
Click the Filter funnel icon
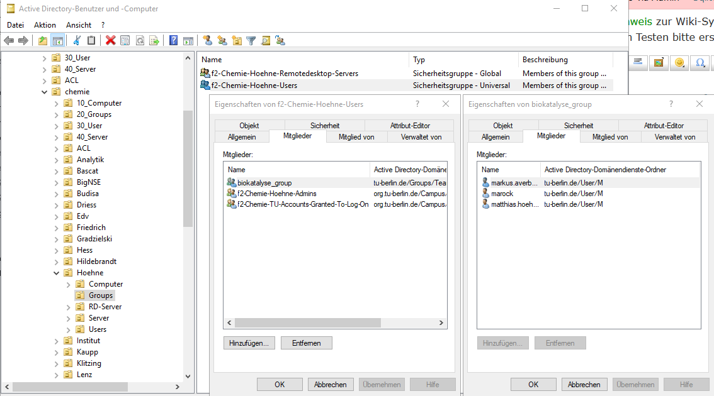251,40
